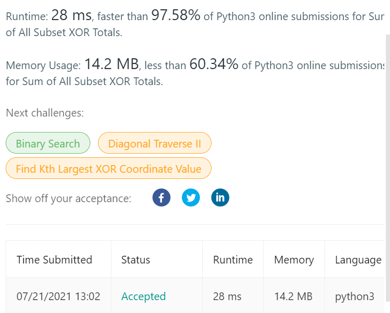390x313 pixels.
Task: Click the Runtime column header
Action: tap(233, 260)
